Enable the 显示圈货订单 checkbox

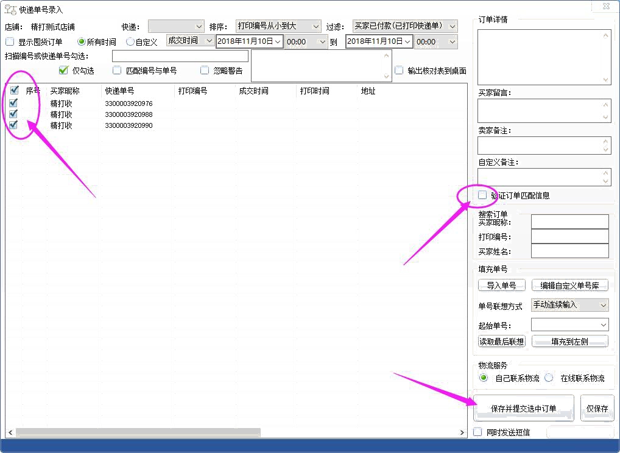pyautogui.click(x=9, y=41)
